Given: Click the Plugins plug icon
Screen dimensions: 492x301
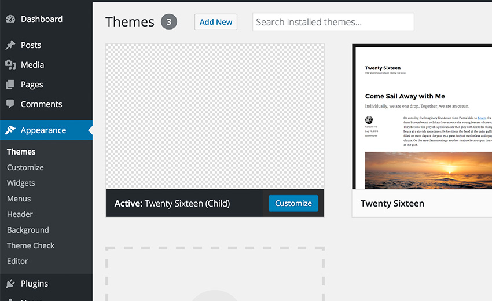Looking at the screenshot, I should click(10, 284).
